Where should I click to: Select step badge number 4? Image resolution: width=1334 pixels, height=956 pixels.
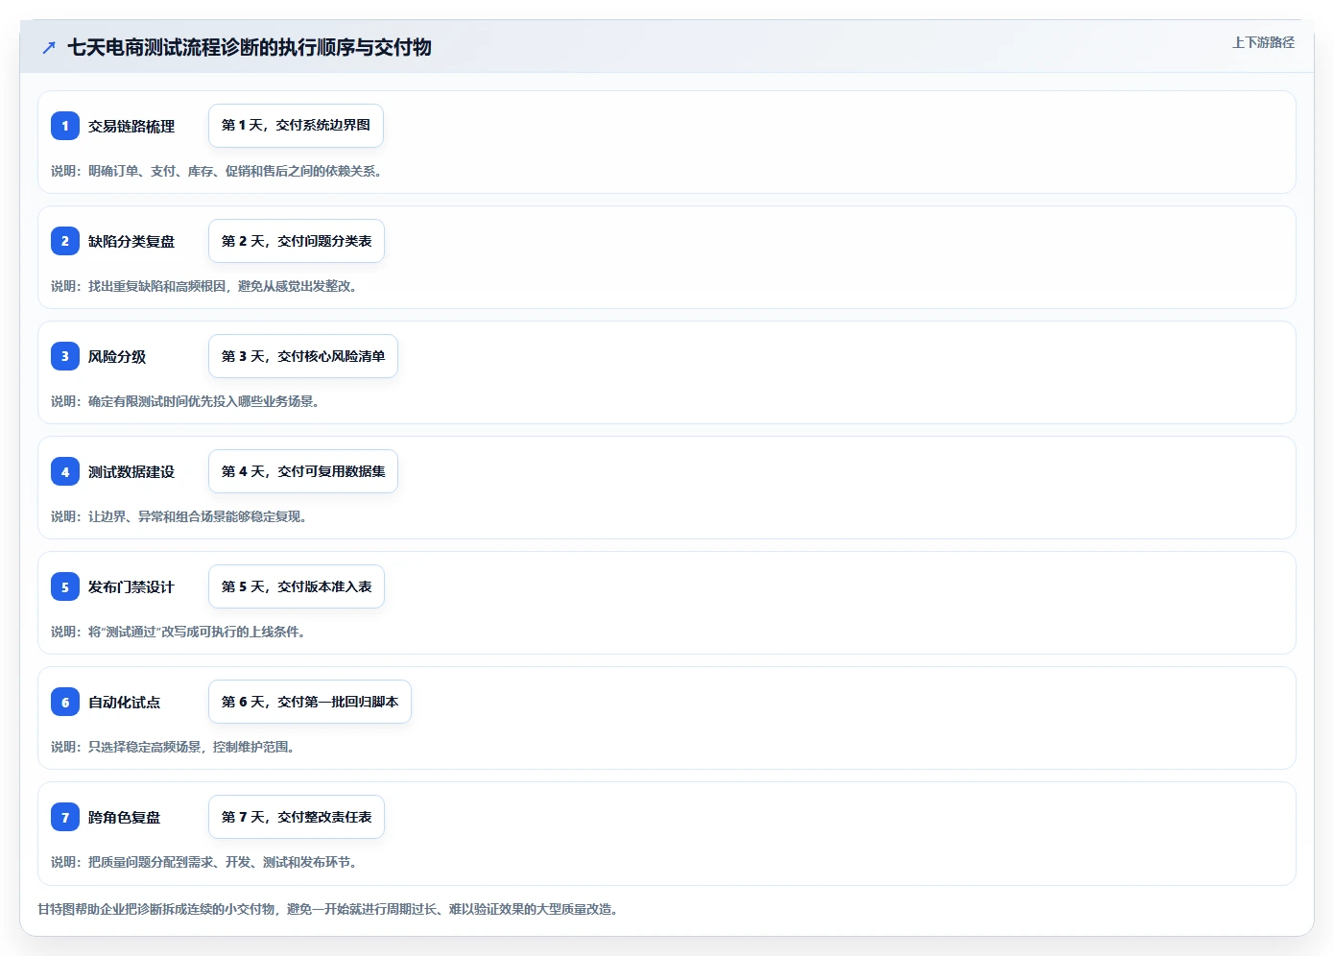coord(65,471)
